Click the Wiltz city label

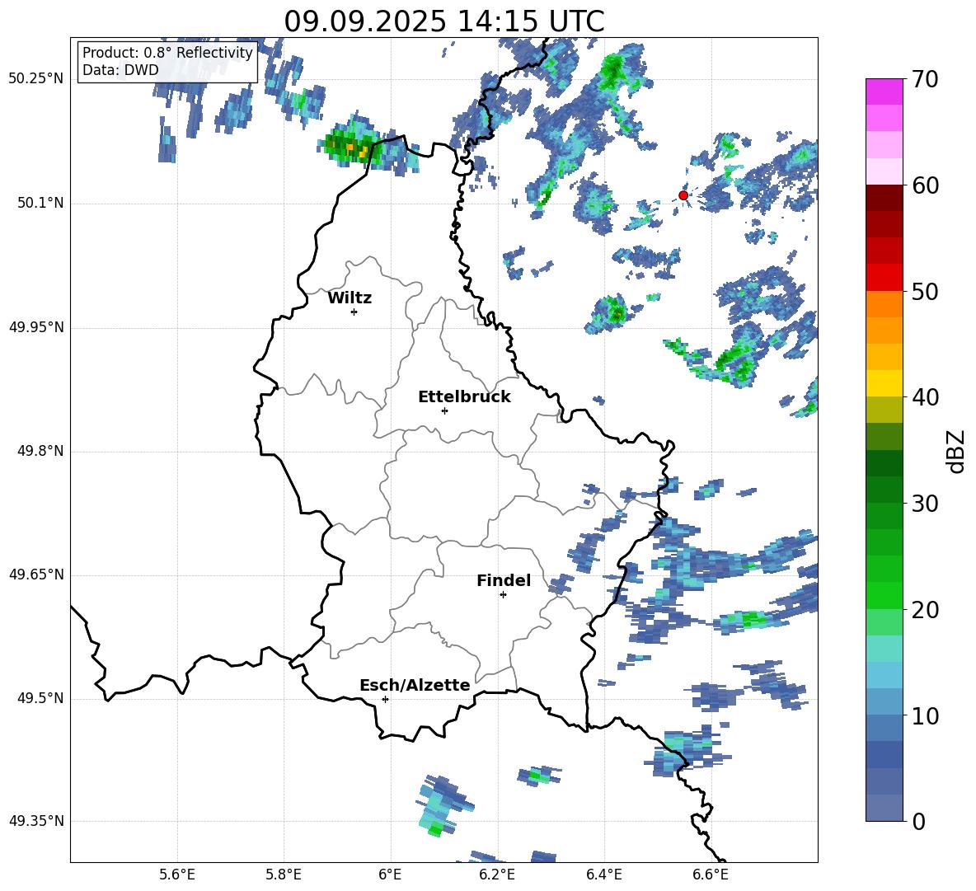click(x=350, y=298)
